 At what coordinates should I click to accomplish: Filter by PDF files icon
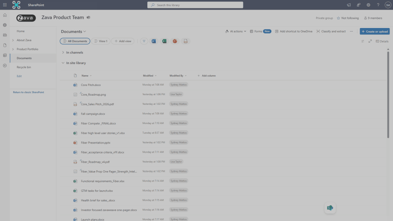click(185, 41)
